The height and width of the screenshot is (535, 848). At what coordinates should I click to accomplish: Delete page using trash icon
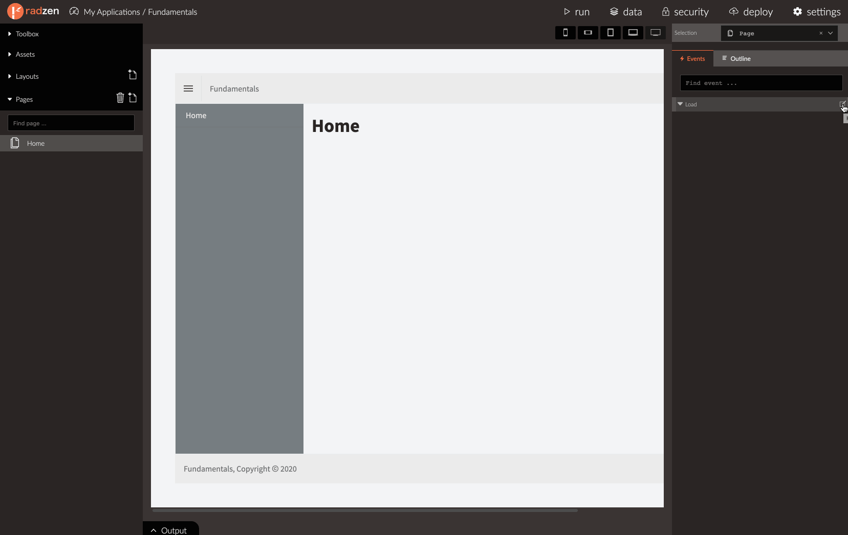tap(120, 98)
